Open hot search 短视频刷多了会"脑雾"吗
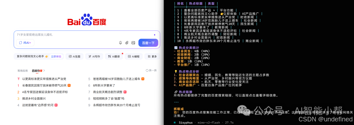 pyautogui.click(x=108, y=99)
